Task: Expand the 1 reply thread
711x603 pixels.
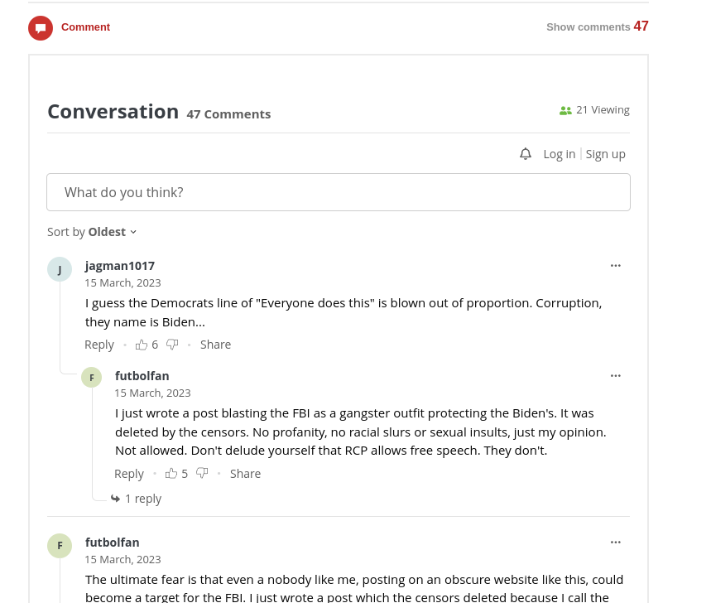Action: pyautogui.click(x=137, y=499)
